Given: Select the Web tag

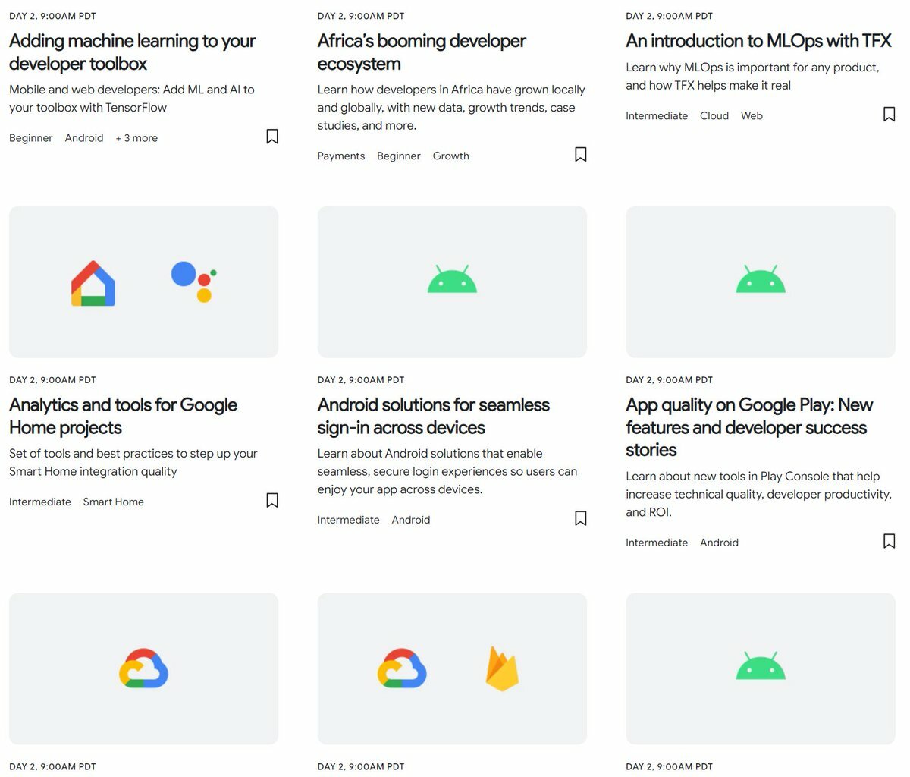Looking at the screenshot, I should coord(752,116).
